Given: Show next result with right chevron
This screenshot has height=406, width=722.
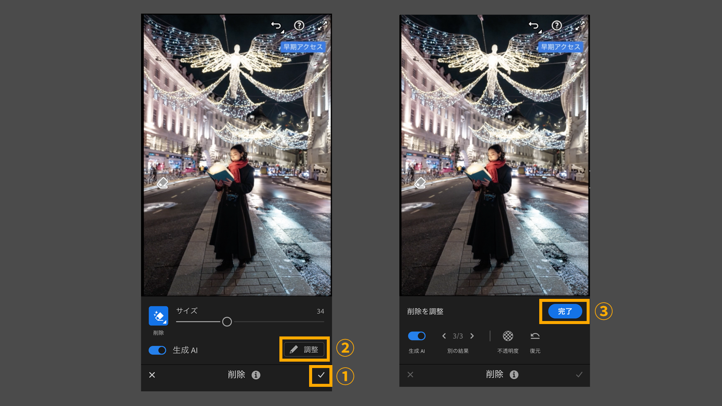Looking at the screenshot, I should pos(472,336).
